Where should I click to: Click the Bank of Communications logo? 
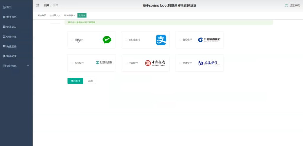(x=209, y=63)
